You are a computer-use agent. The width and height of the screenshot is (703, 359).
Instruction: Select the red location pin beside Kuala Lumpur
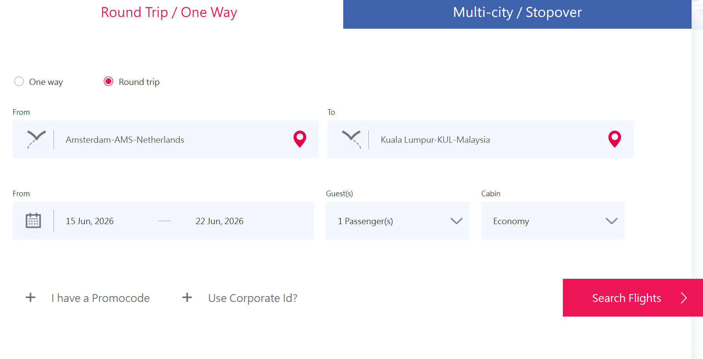coord(614,139)
